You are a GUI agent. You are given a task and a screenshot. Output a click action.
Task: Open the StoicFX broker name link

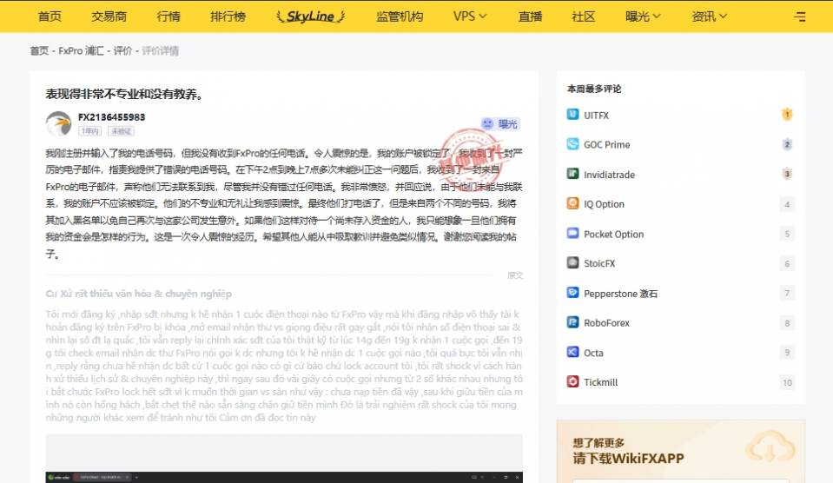(599, 263)
